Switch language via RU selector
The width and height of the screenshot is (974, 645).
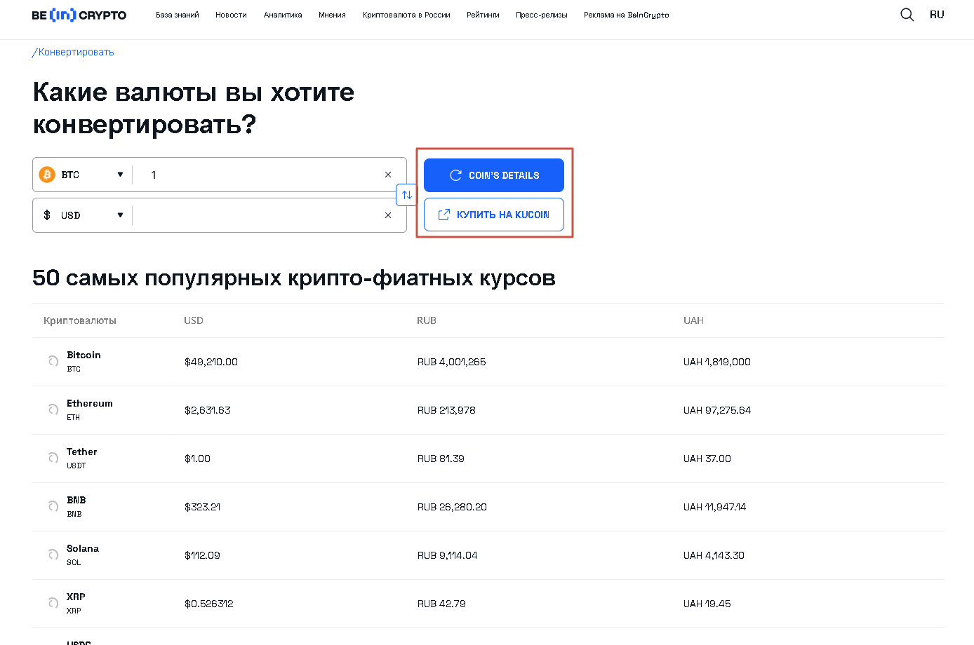click(937, 15)
